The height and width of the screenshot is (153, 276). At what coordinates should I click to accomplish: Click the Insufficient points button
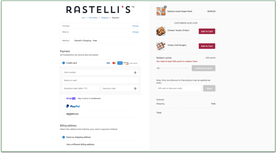(204, 68)
